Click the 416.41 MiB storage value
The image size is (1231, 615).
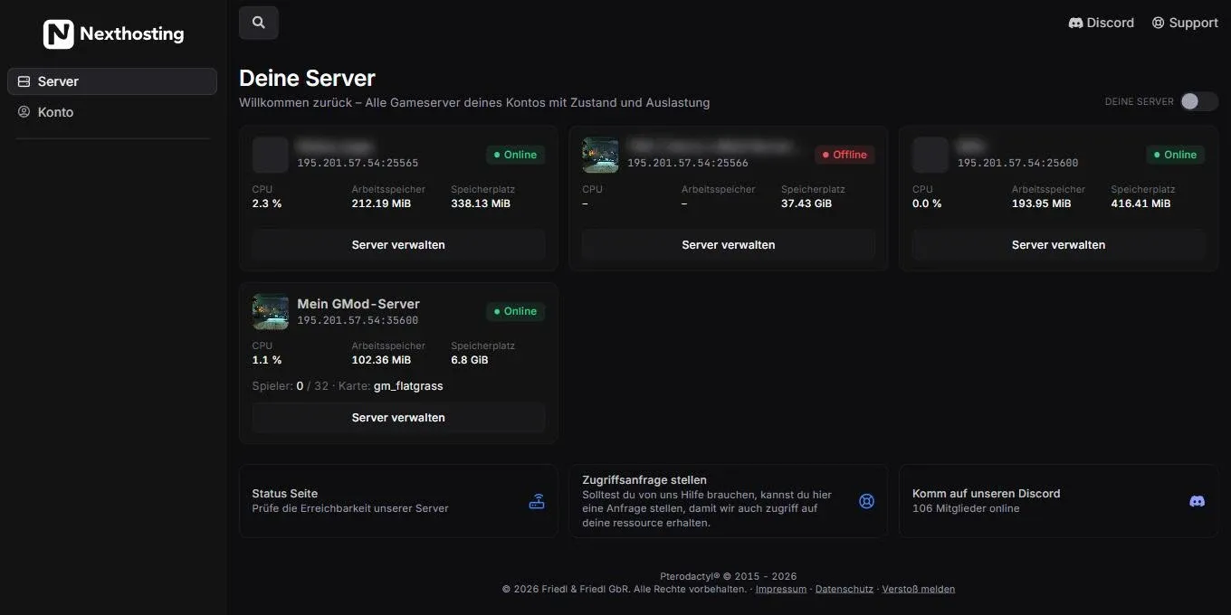coord(1140,203)
